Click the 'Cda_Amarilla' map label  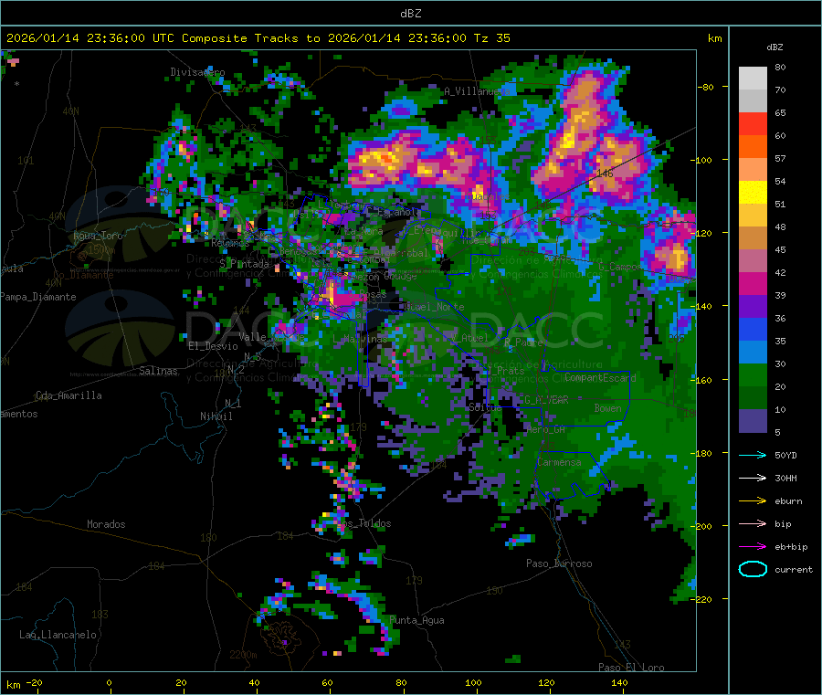[x=68, y=395]
